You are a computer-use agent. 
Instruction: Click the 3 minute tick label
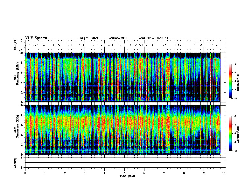coord(85,173)
